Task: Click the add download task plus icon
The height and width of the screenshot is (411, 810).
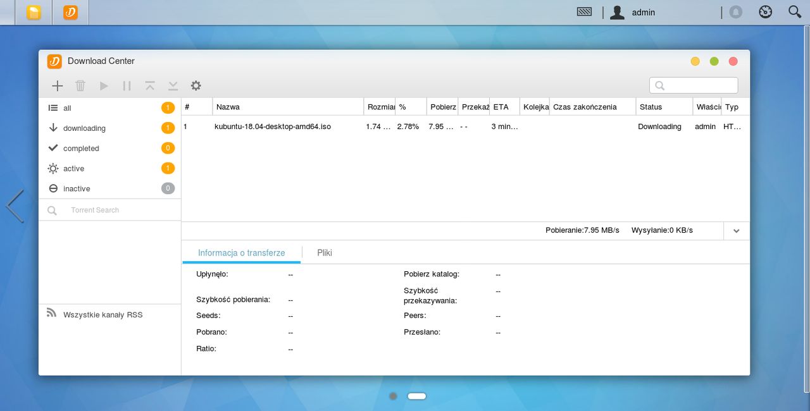Action: tap(58, 85)
